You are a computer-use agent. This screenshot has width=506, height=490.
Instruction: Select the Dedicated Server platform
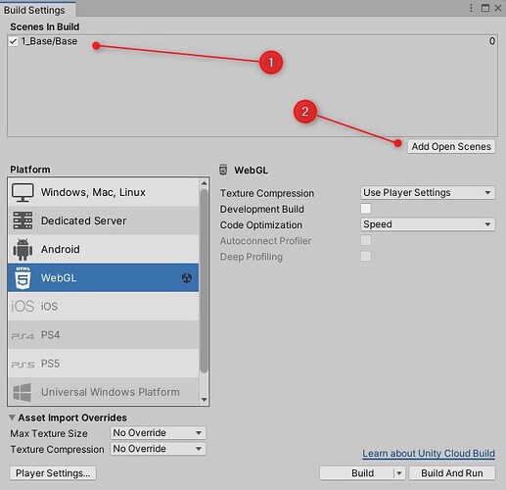tap(103, 220)
